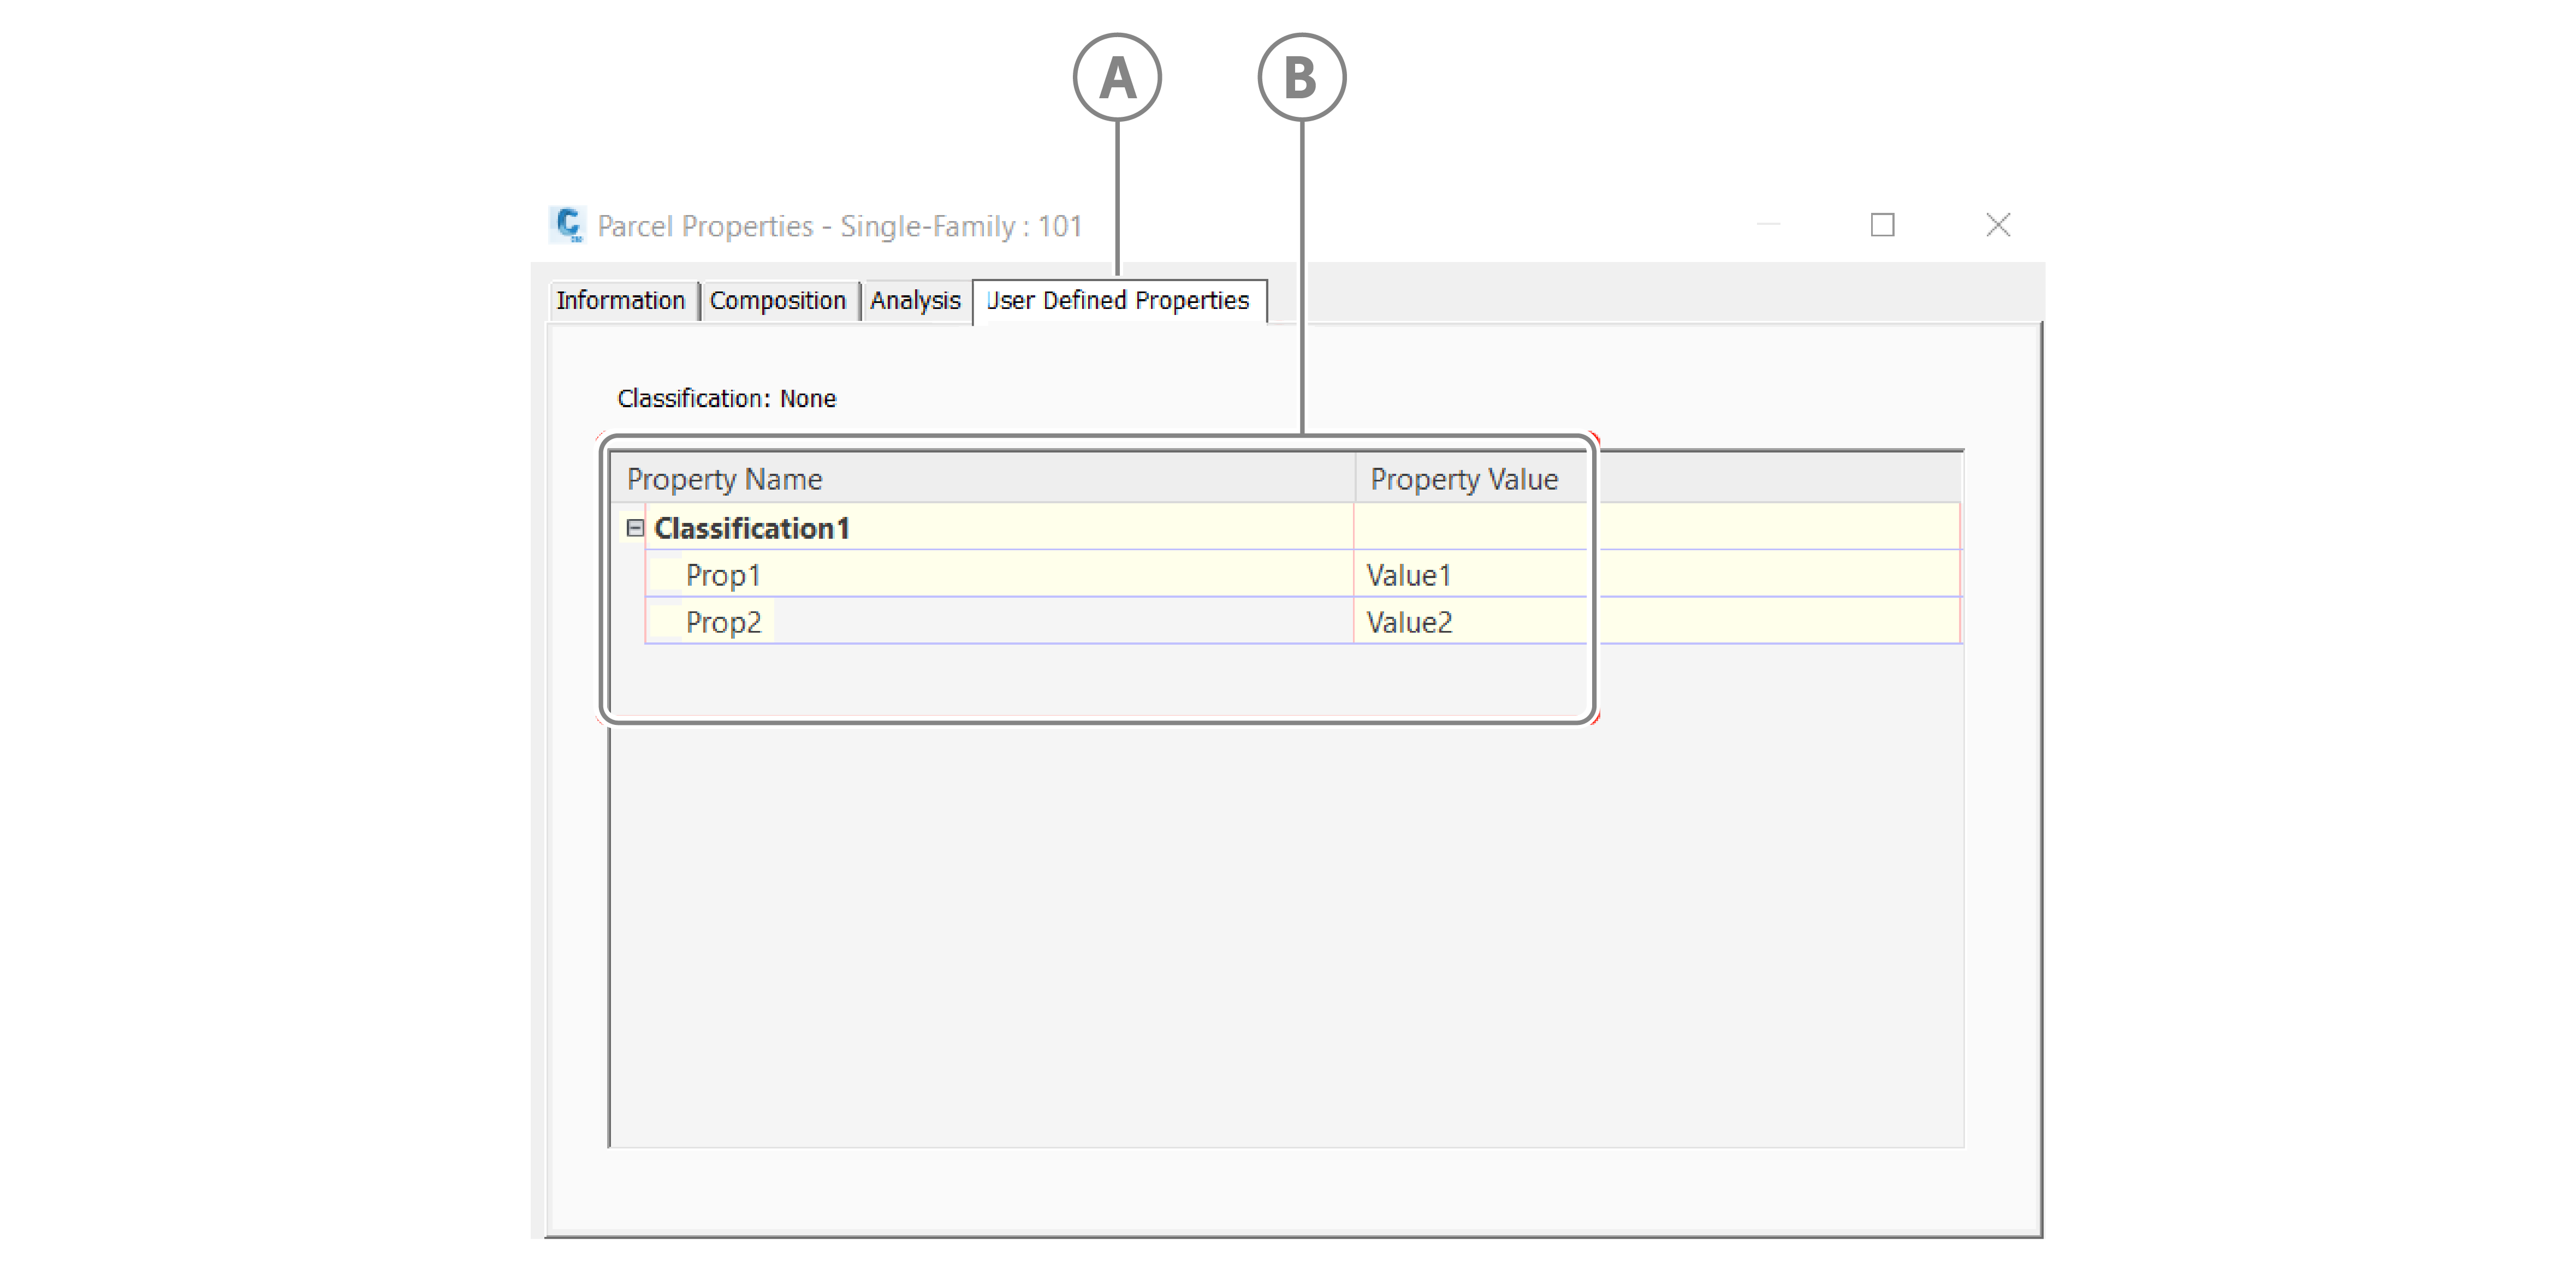Select the Classification1 row
Viewport: 2576px width, 1268px height.
pyautogui.click(x=751, y=528)
